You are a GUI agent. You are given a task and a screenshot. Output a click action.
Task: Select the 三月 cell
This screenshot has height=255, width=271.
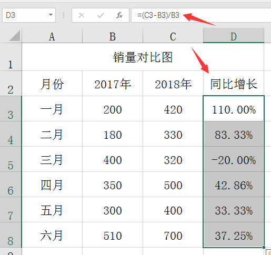click(x=52, y=159)
